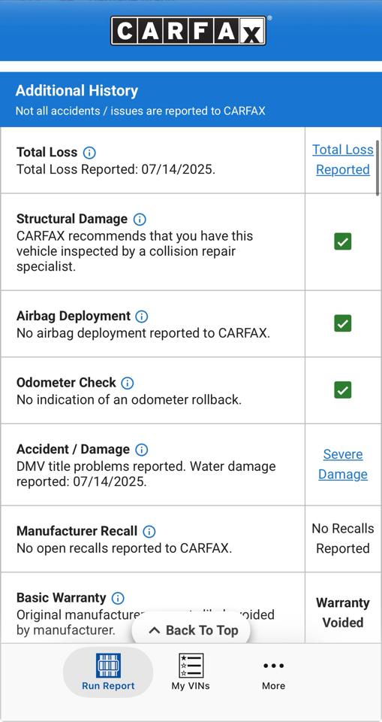Tap the Accident / Damage info icon

(142, 450)
